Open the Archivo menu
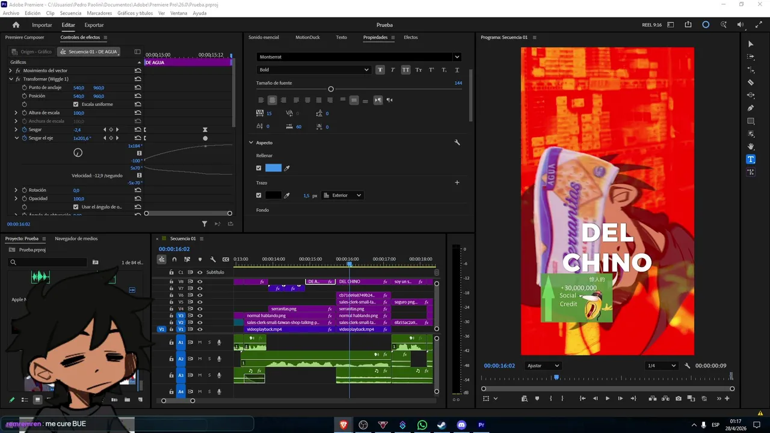770x433 pixels. [11, 13]
